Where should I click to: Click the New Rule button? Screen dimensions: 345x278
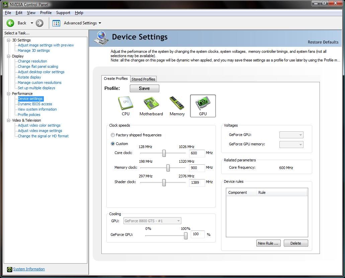268,243
